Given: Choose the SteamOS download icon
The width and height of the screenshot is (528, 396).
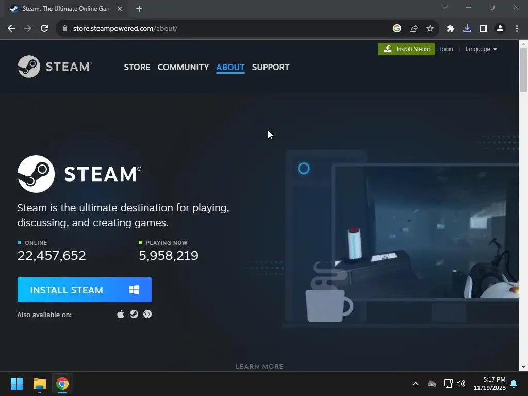Looking at the screenshot, I should pos(134,314).
